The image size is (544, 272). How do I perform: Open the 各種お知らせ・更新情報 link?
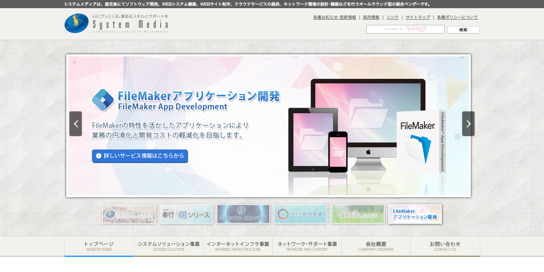334,17
